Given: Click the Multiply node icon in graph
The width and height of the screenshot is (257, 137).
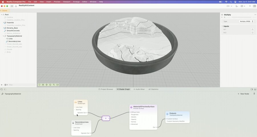Looking at the screenshot, I should pos(106,118).
